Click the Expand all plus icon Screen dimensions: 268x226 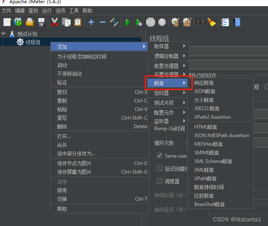click(x=91, y=22)
